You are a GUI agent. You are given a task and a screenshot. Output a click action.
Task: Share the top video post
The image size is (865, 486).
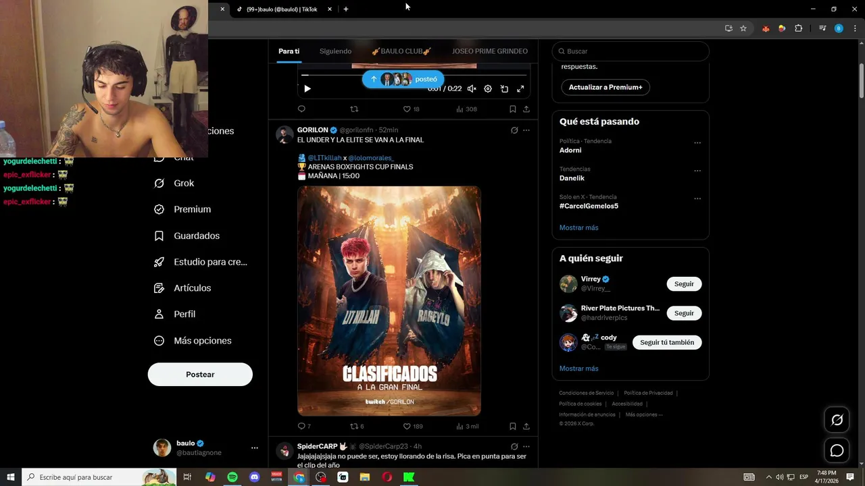[x=526, y=109]
